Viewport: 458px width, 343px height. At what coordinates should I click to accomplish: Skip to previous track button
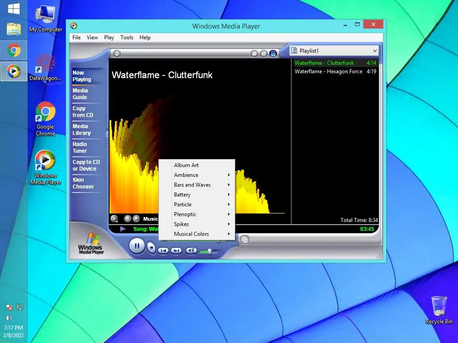pyautogui.click(x=163, y=251)
